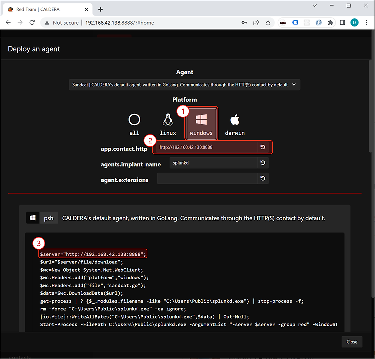Image resolution: width=375 pixels, height=359 pixels.
Task: Click the Windows logo beside psh
Action: 33,218
